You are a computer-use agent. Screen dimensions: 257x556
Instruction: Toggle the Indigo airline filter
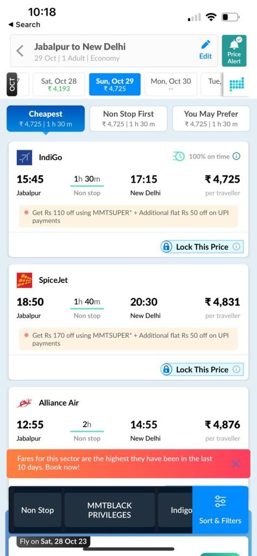(x=175, y=510)
